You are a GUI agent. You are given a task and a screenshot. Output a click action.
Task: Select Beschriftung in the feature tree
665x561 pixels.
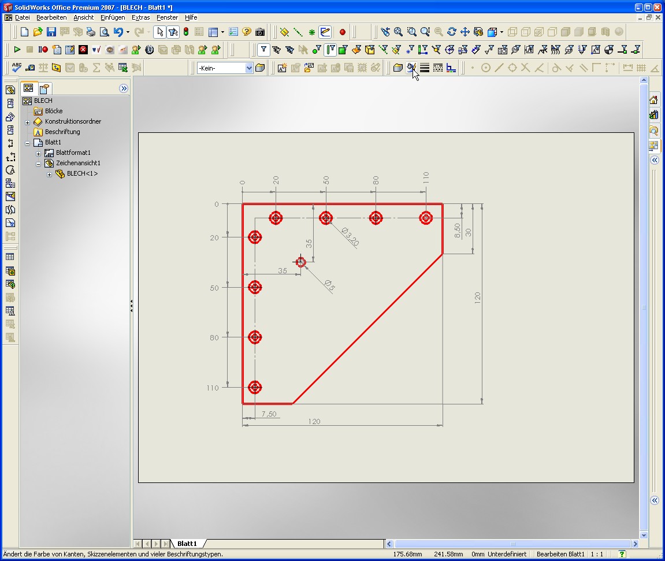(62, 132)
